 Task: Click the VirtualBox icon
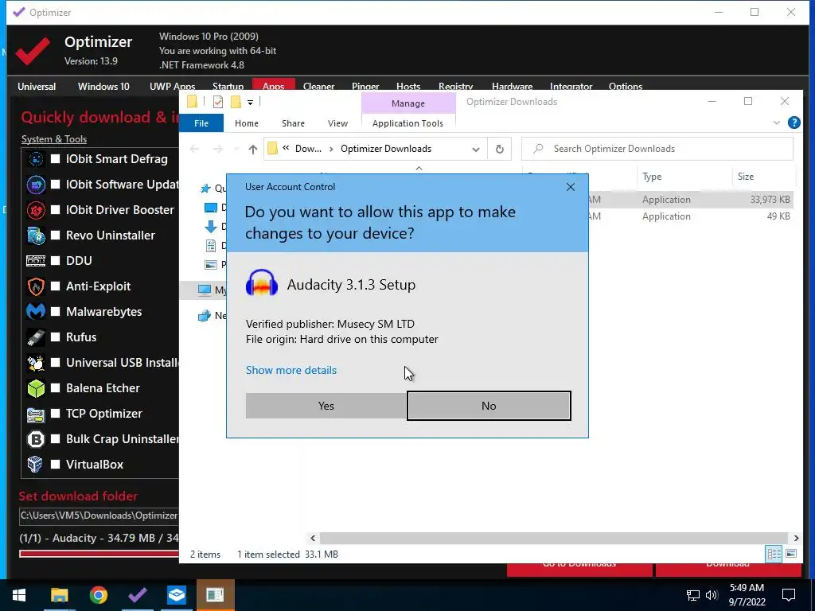(36, 465)
